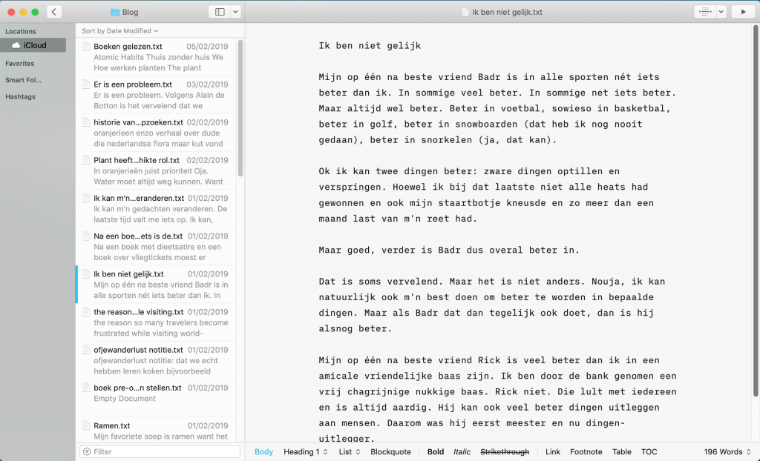This screenshot has height=461, width=760.
Task: Apply Blockquote formatting
Action: click(x=390, y=451)
